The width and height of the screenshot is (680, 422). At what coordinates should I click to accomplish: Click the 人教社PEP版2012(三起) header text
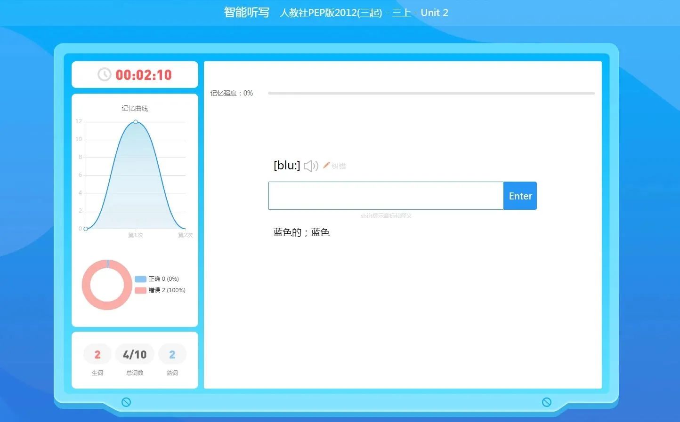(x=331, y=13)
